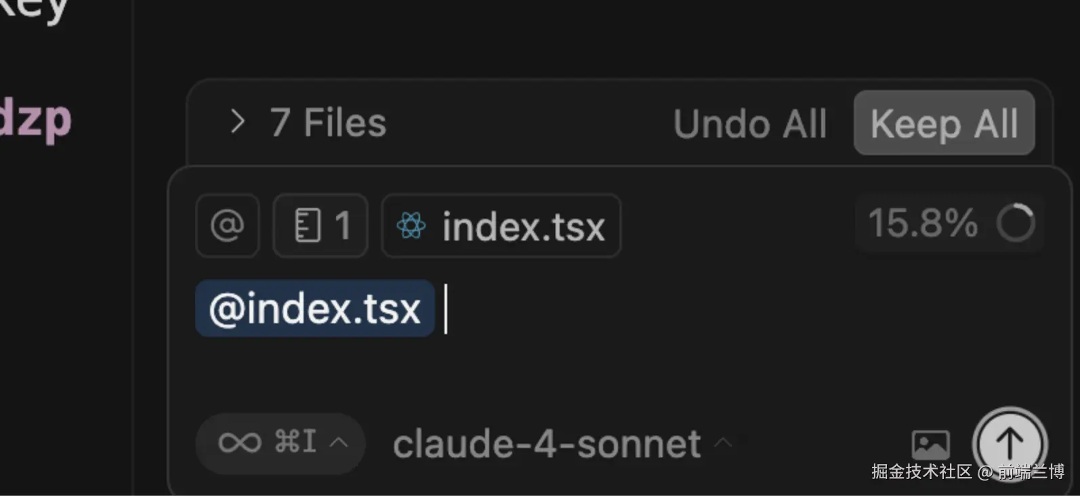Screen dimensions: 1080x496
Task: Click the caret next to claude-4-sonnet
Action: click(723, 443)
